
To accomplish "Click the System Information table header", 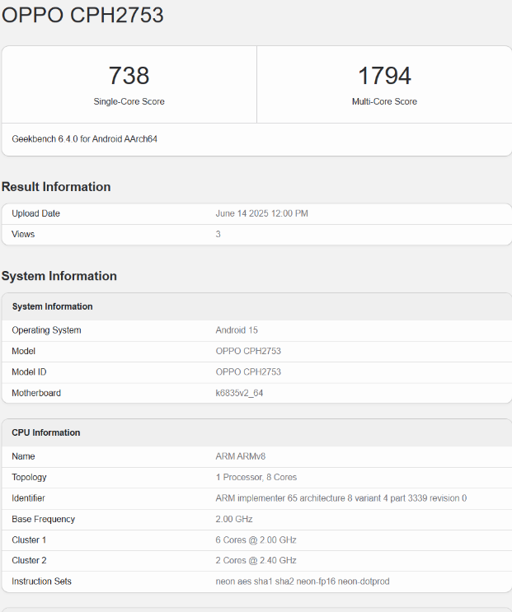I will click(52, 306).
